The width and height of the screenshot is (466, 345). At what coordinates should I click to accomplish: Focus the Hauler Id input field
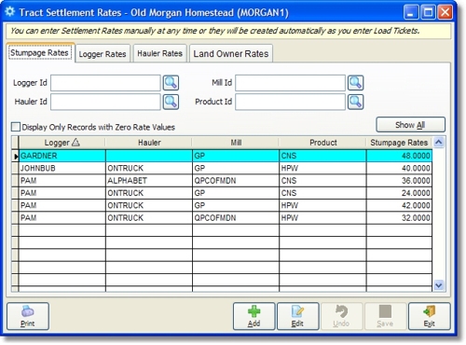(x=105, y=102)
